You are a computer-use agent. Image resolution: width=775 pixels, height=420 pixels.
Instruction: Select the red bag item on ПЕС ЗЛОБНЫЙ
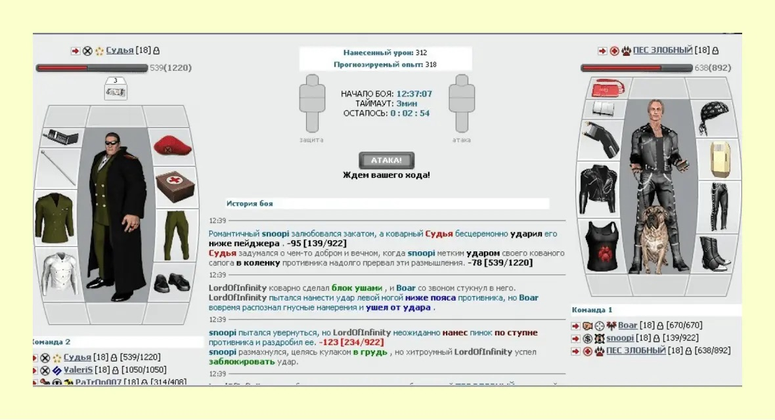click(x=608, y=89)
